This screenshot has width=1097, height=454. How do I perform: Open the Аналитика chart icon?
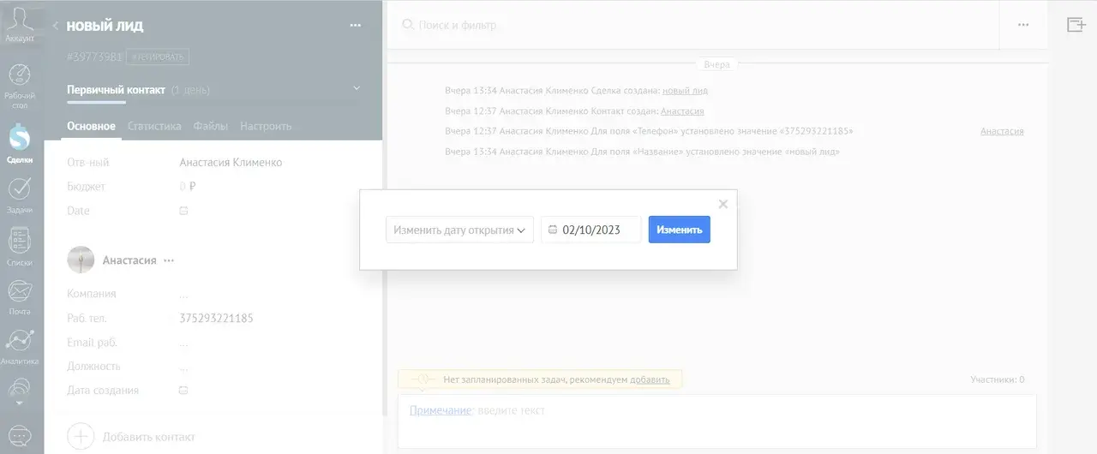coord(19,341)
